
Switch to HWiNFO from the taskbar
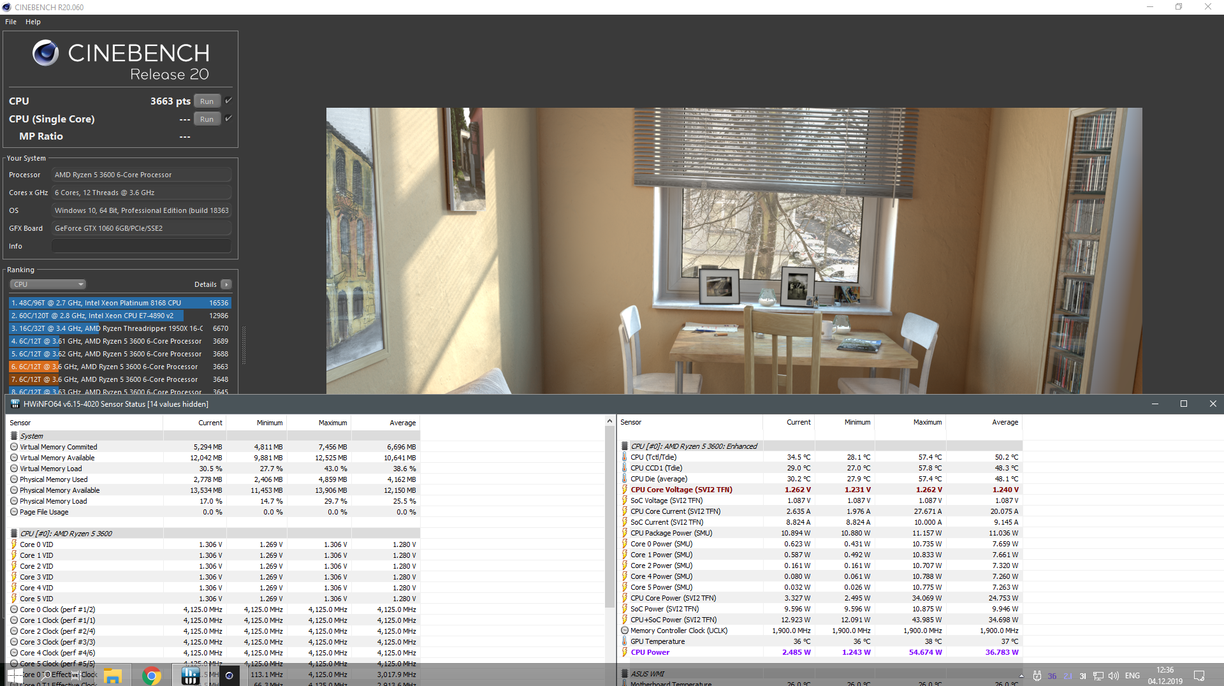[x=191, y=675]
